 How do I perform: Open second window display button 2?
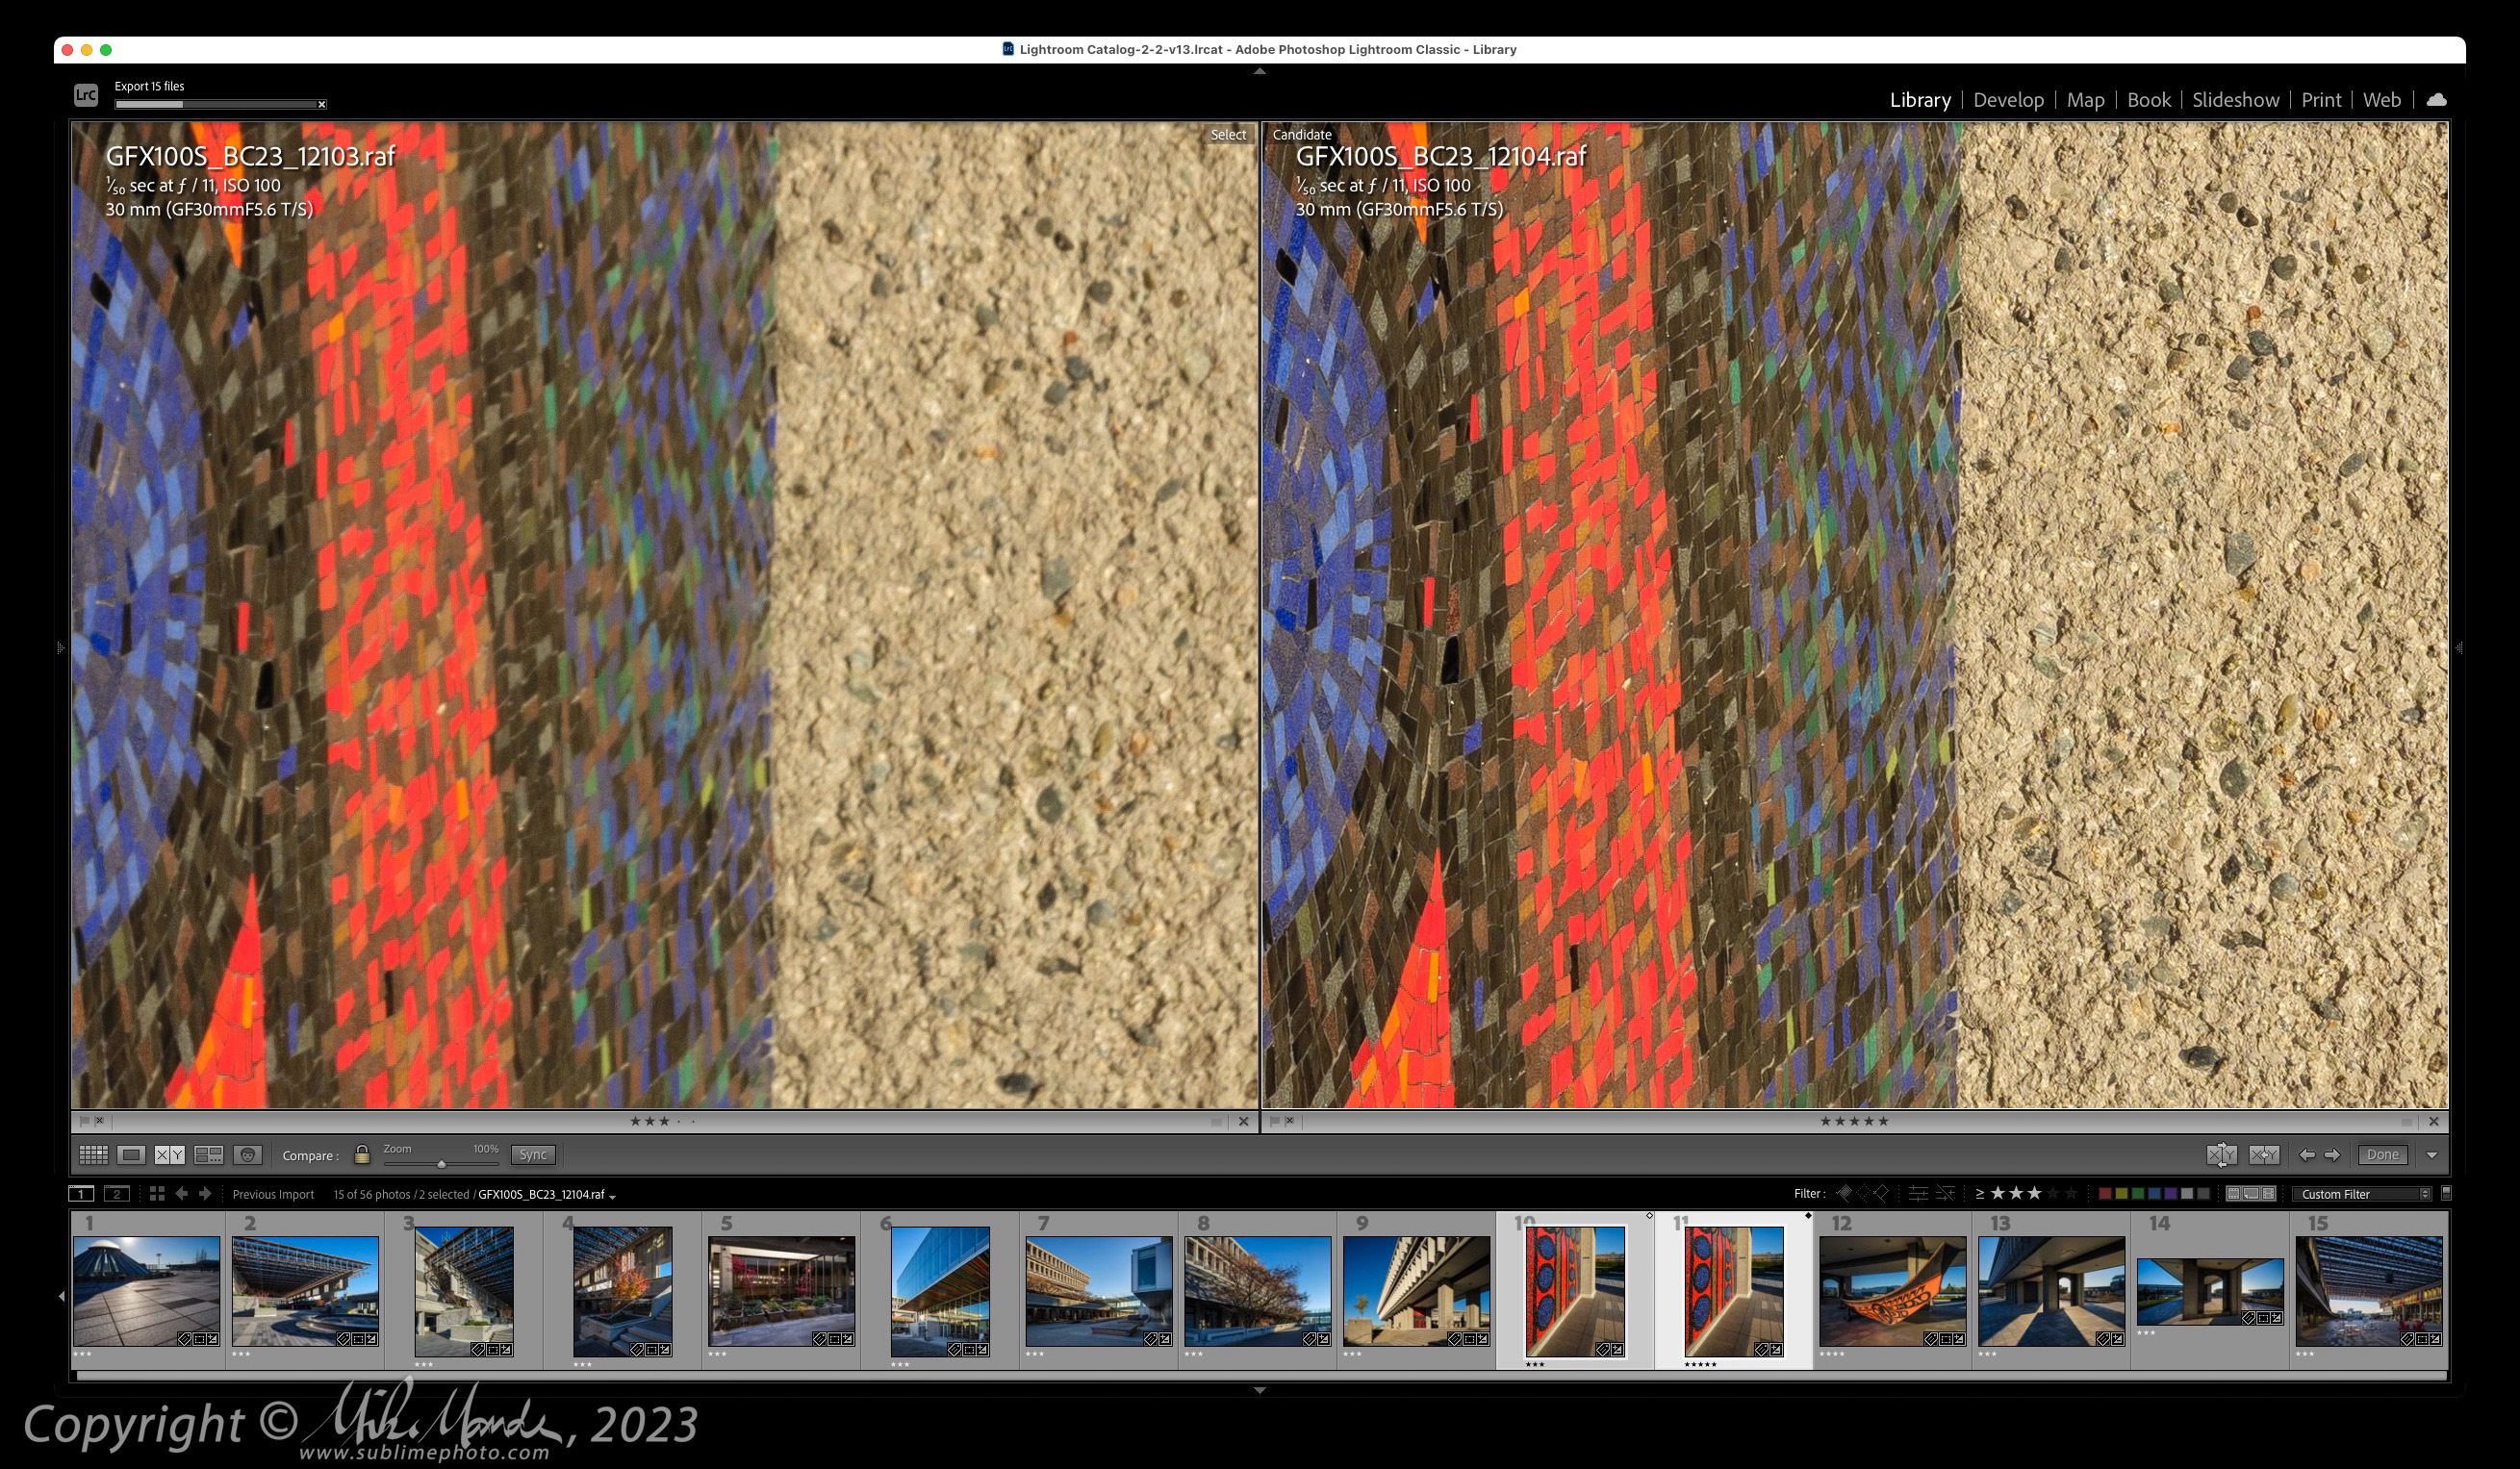[x=117, y=1193]
